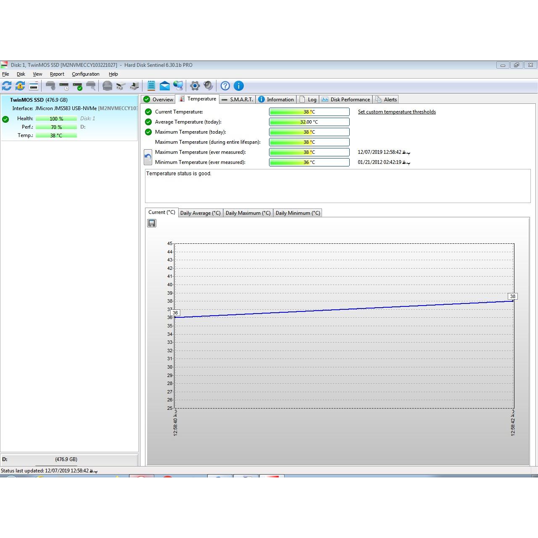Open the Report menu

(x=57, y=74)
